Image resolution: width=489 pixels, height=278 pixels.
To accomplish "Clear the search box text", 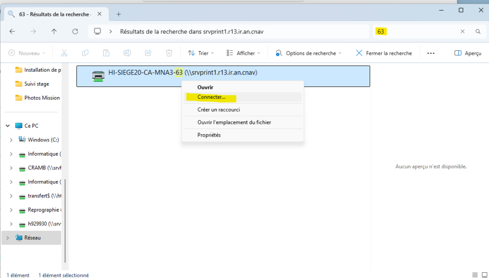I will 462,32.
